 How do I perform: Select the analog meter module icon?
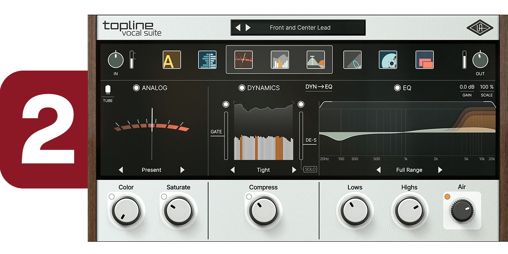[x=243, y=60]
